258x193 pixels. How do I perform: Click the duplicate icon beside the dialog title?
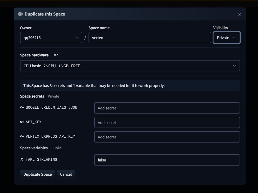pos(20,14)
